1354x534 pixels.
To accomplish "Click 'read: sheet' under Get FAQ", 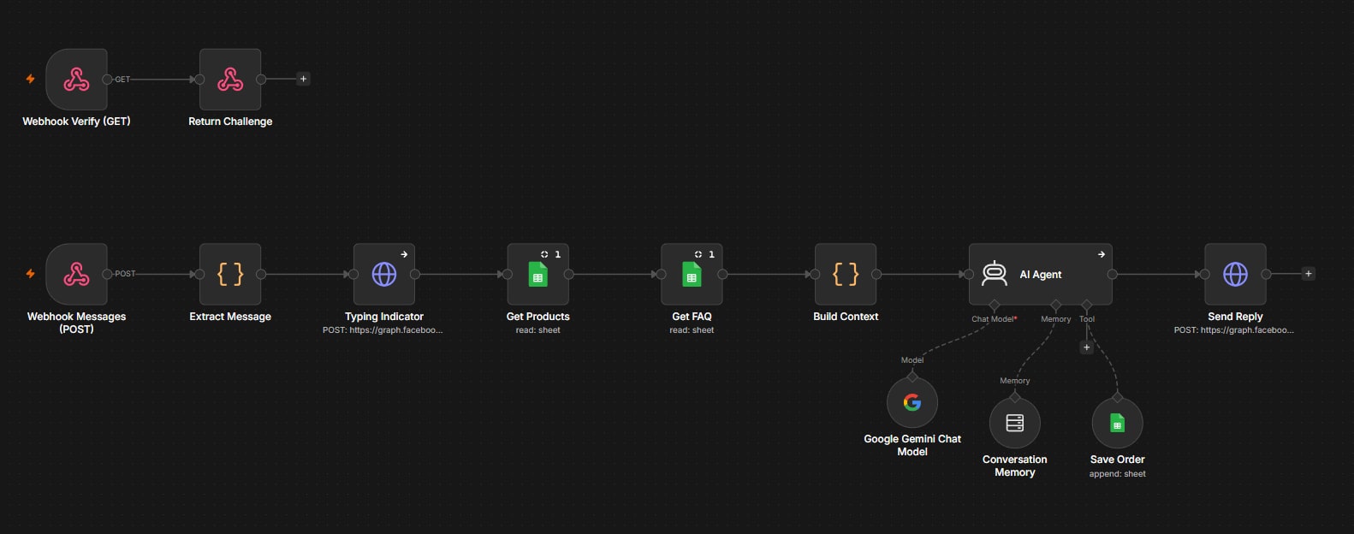I will [692, 330].
